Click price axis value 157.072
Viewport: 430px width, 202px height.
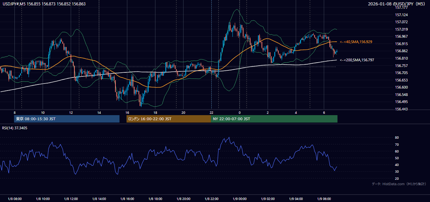click(x=401, y=22)
